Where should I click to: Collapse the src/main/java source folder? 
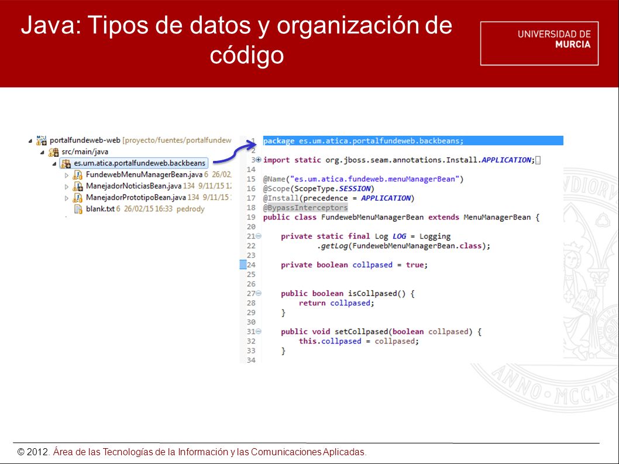click(x=42, y=153)
